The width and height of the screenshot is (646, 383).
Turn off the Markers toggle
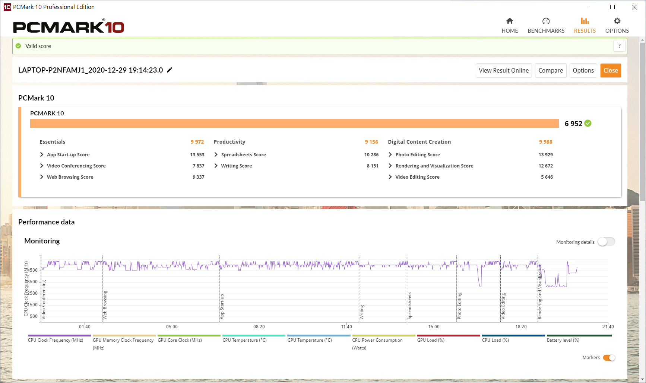click(609, 358)
